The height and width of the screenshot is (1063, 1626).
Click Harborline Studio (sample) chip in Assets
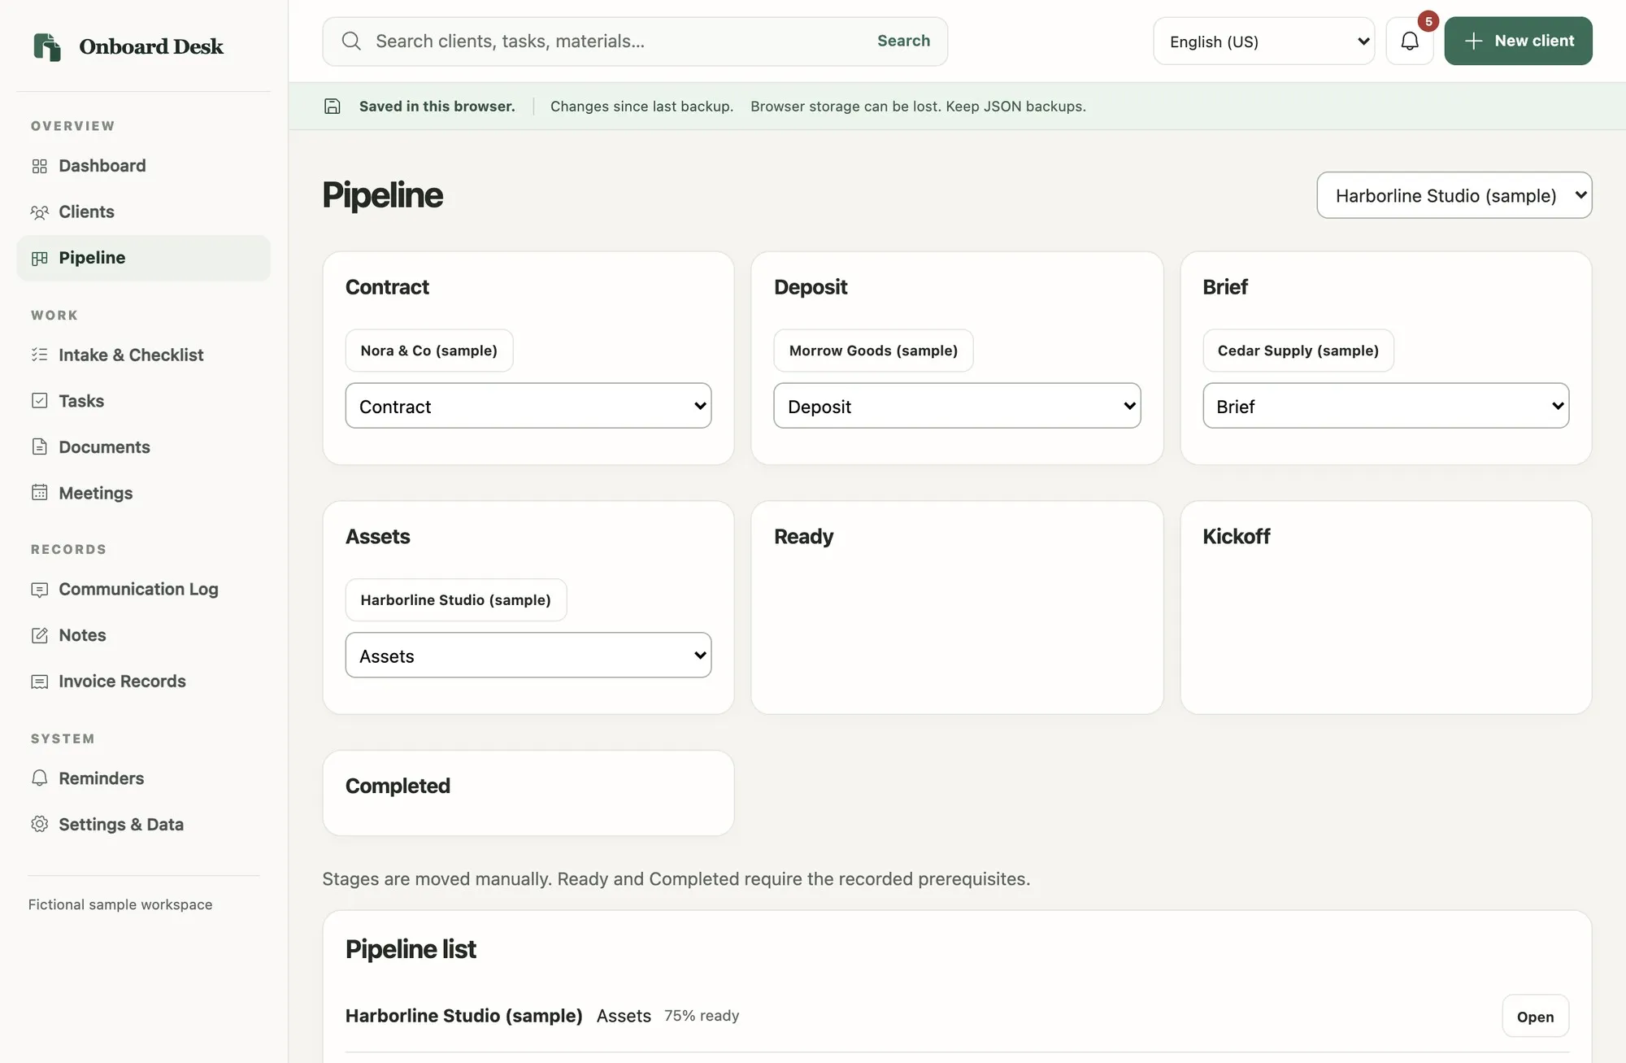455,600
